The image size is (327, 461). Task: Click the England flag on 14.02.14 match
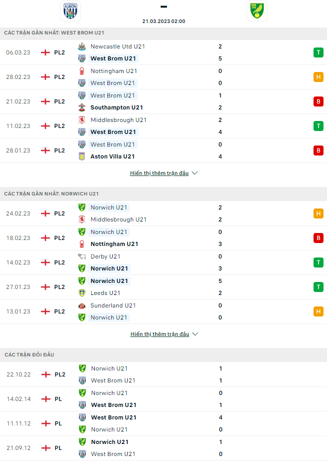[46, 399]
